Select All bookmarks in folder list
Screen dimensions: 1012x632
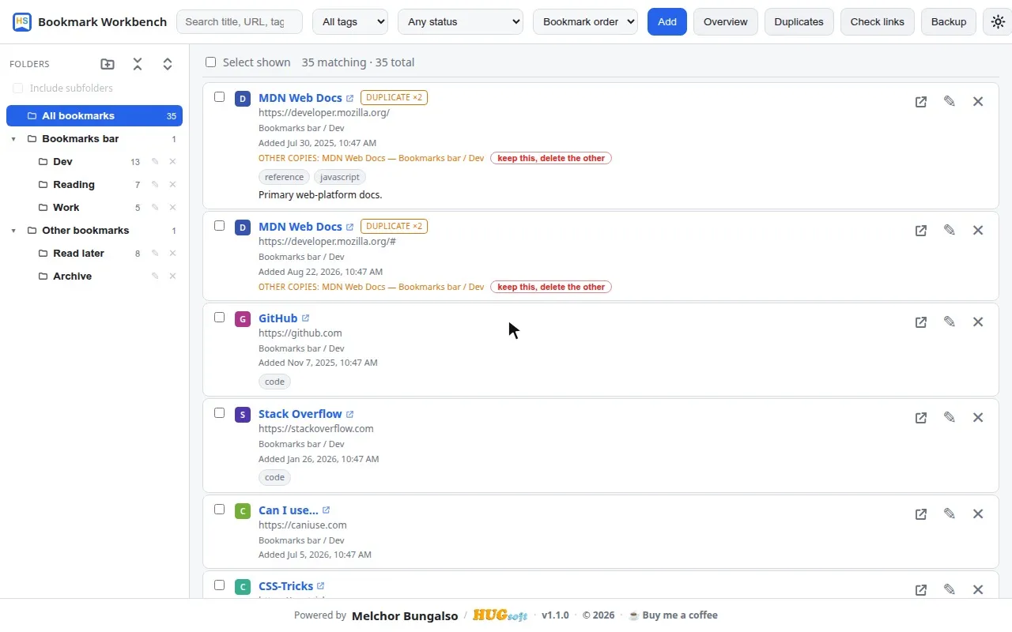[94, 116]
